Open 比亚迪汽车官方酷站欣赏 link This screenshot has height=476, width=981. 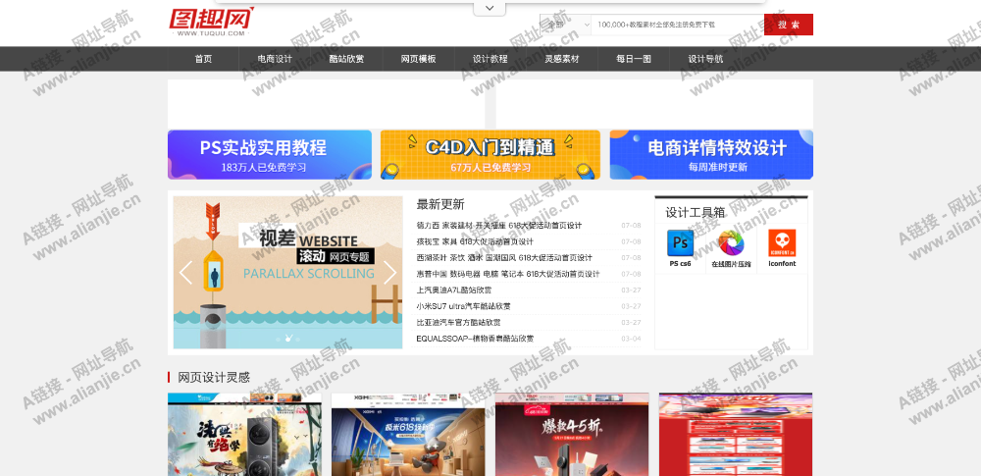pos(458,323)
